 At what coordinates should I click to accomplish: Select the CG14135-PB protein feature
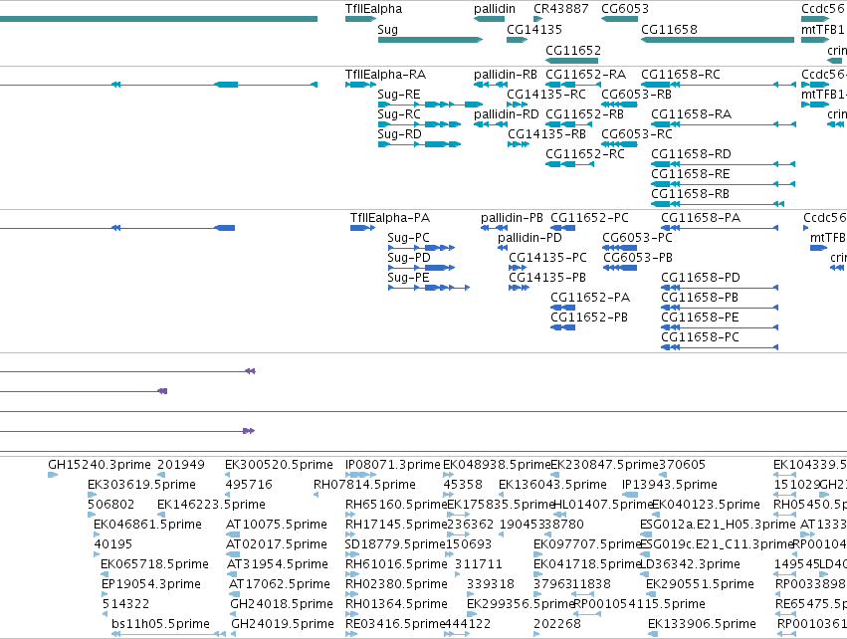tap(519, 288)
